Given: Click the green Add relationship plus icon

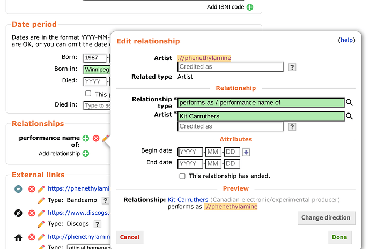Looking at the screenshot, I should coord(86,154).
